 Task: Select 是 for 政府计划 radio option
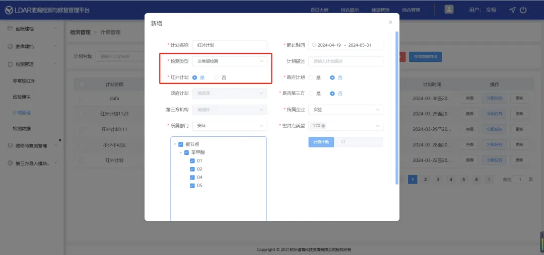(x=311, y=77)
